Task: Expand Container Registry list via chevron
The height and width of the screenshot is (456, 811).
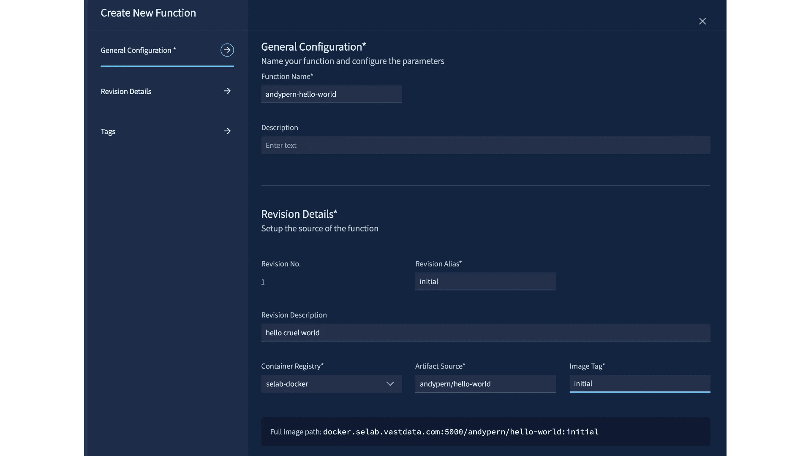Action: coord(390,384)
